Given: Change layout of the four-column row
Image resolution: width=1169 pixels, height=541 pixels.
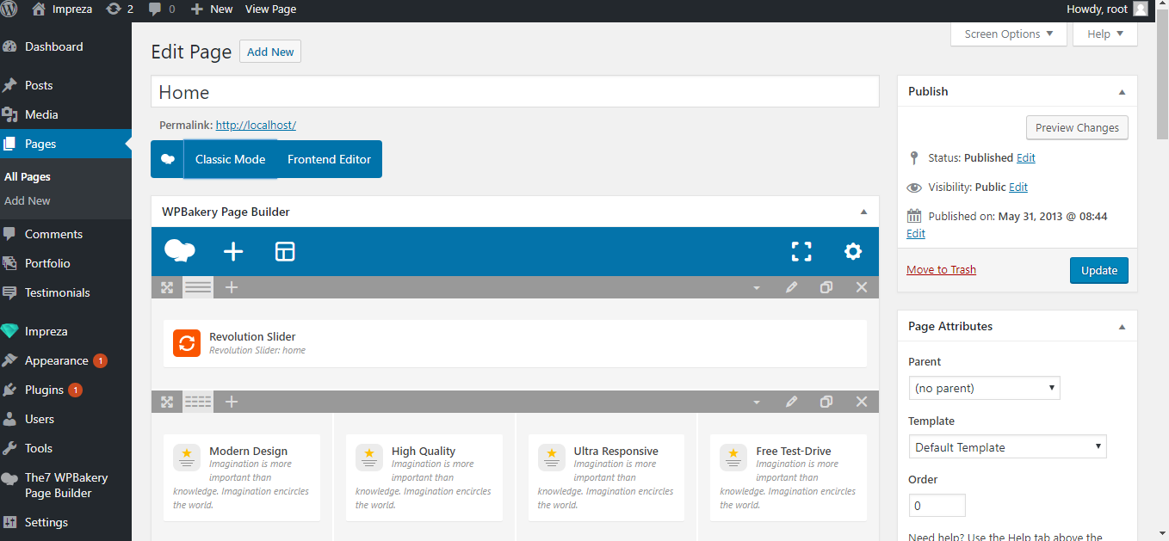Looking at the screenshot, I should (198, 402).
